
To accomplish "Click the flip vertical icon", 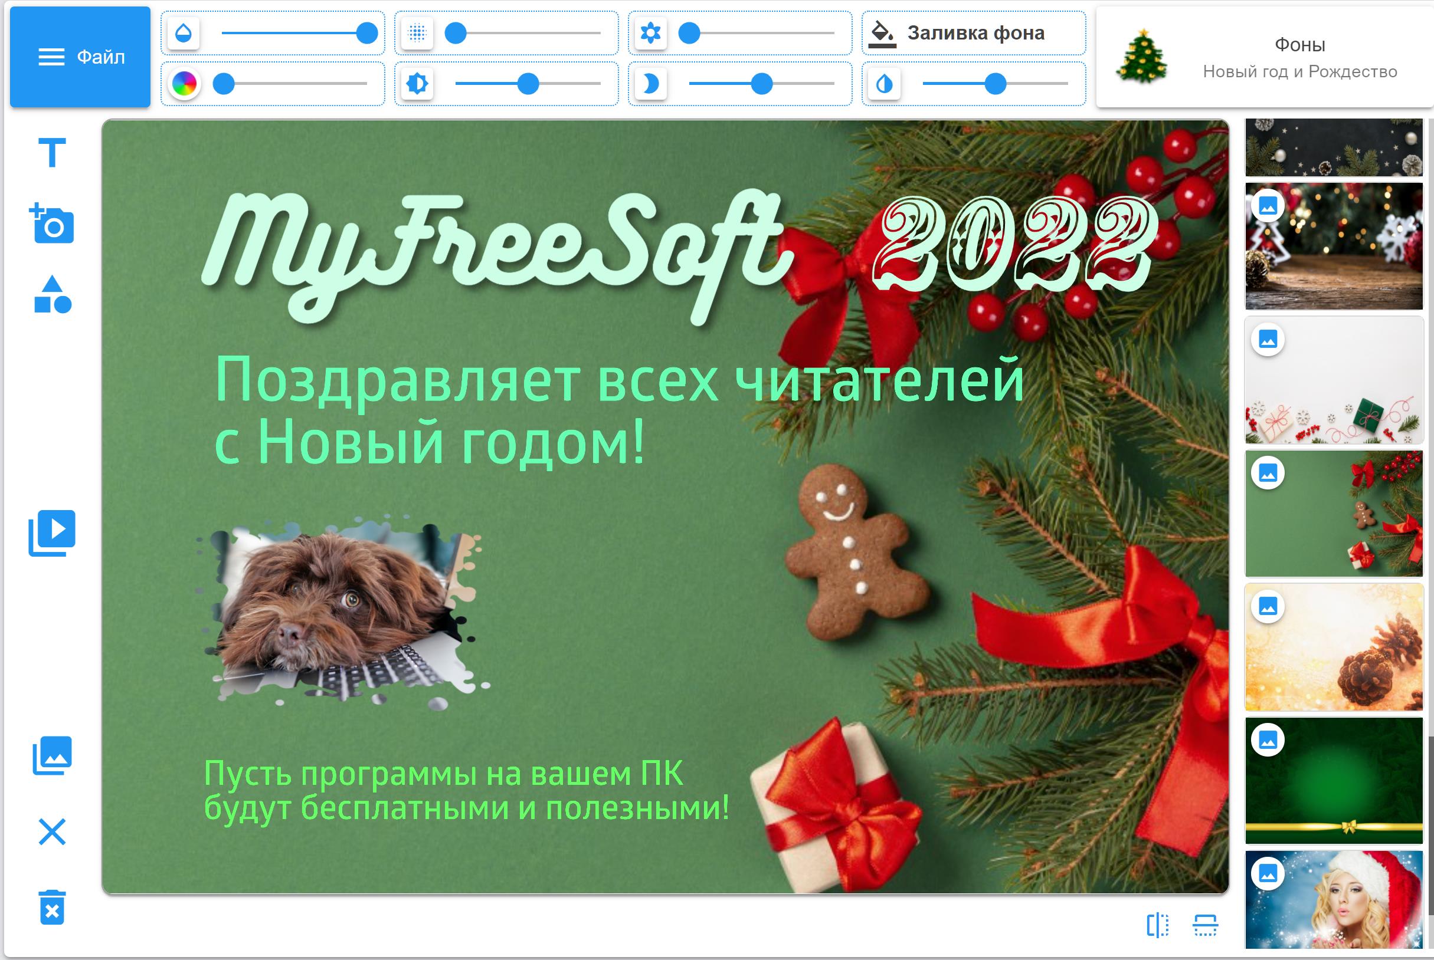I will (1206, 925).
